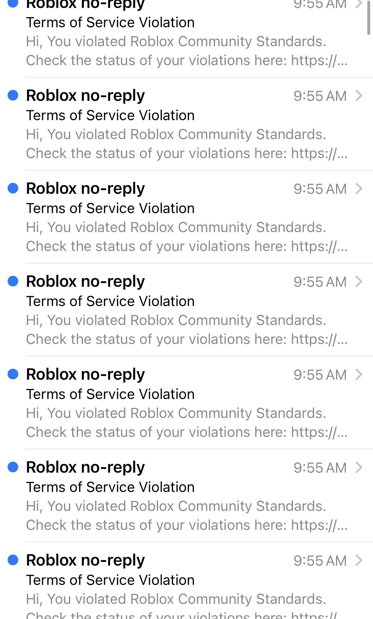373x619 pixels.
Task: Click the 9:55 AM timestamp on the third email
Action: pyautogui.click(x=320, y=189)
